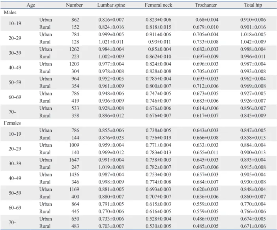Click the 'Total hip' column header
The image size is (277, 230).
coord(253,5)
